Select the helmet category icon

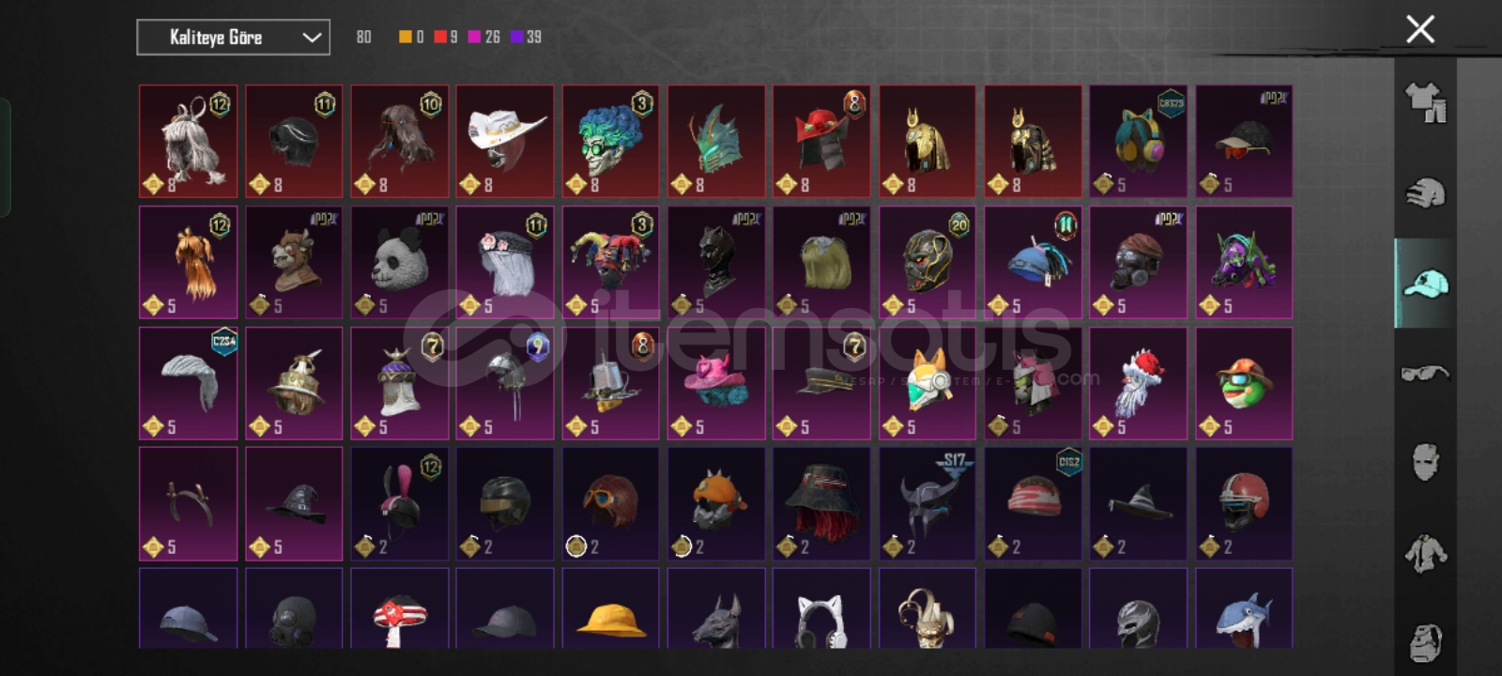tap(1425, 193)
